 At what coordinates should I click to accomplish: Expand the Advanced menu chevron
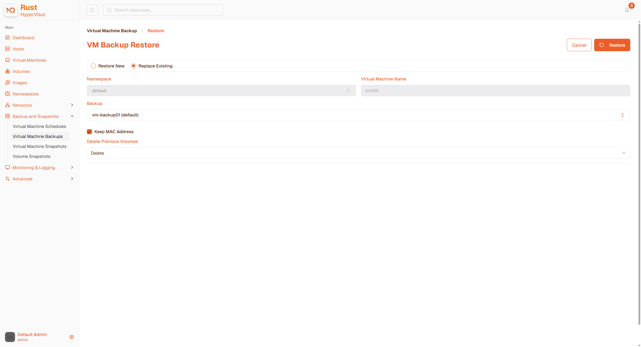tap(72, 179)
